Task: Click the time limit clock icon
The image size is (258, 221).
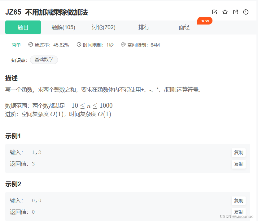Action: click(79, 44)
